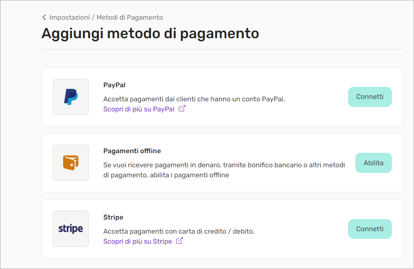The image size is (414, 269).
Task: Click the offline payments description about bank transfer
Action: click(x=224, y=170)
